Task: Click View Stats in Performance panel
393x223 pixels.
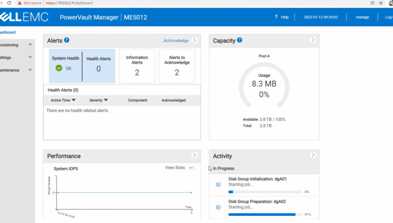Action: point(175,168)
